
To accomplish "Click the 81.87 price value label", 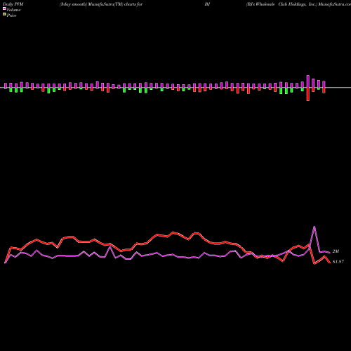I will click(338, 262).
